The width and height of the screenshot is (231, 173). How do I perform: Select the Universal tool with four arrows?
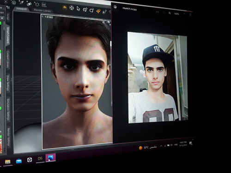tap(72, 8)
